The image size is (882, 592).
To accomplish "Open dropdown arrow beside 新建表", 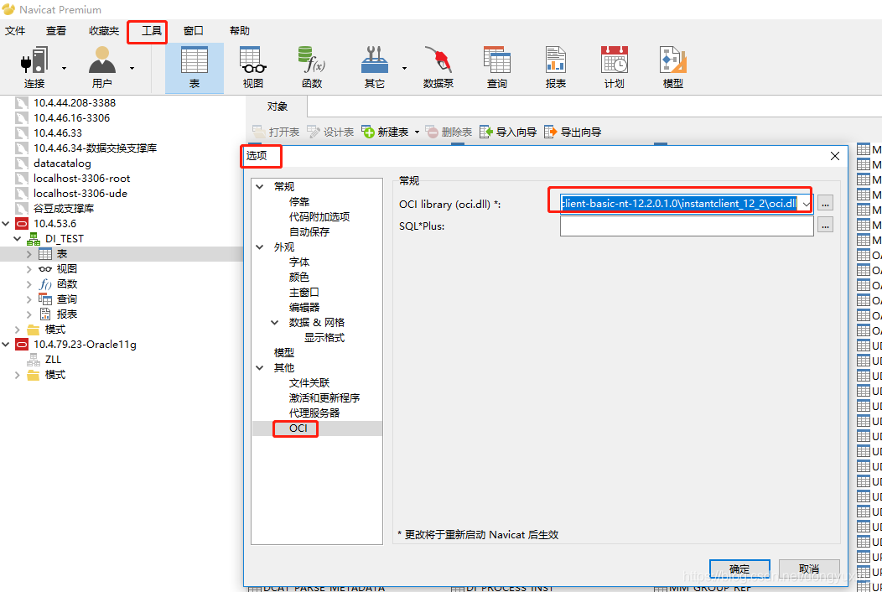I will 417,132.
